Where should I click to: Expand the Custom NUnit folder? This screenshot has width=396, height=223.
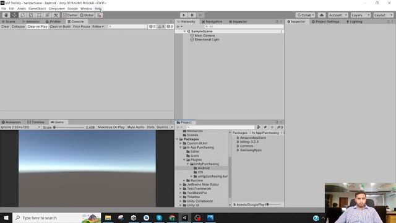coord(181,143)
